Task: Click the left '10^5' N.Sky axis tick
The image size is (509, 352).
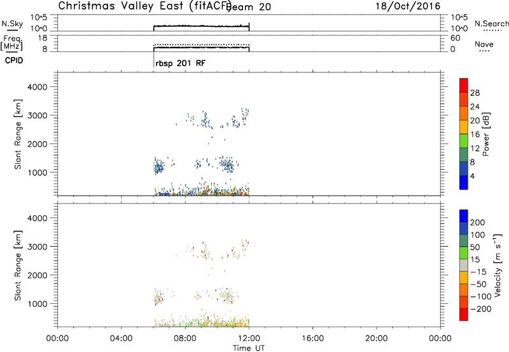Action: click(39, 17)
